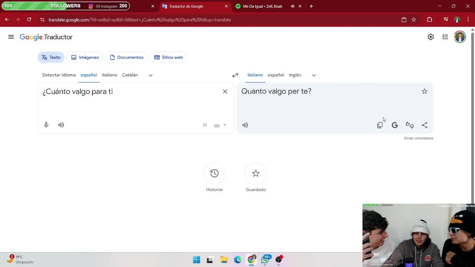The image size is (475, 267).
Task: Open the media control button in toolbar
Action: click(x=446, y=20)
